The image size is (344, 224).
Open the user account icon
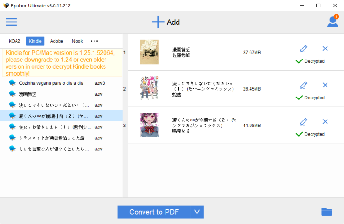pyautogui.click(x=333, y=22)
